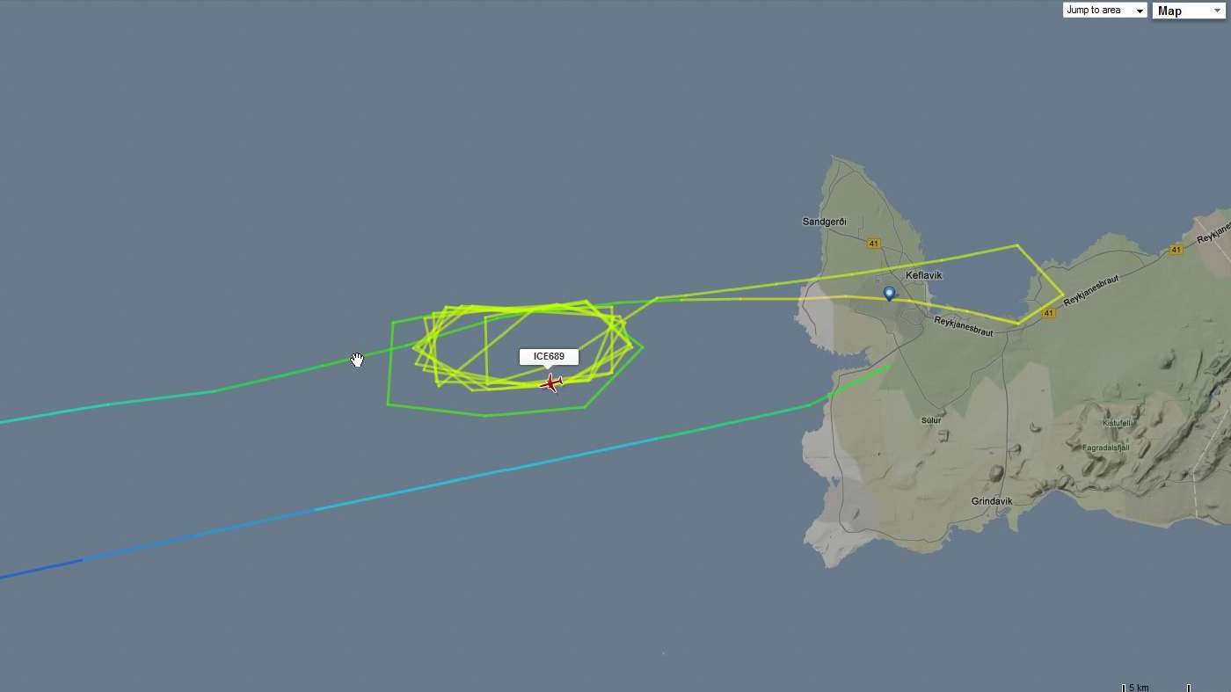Click the route 41 shield on Reykjanesbraut
Viewport: 1231px width, 692px height.
pos(1049,313)
